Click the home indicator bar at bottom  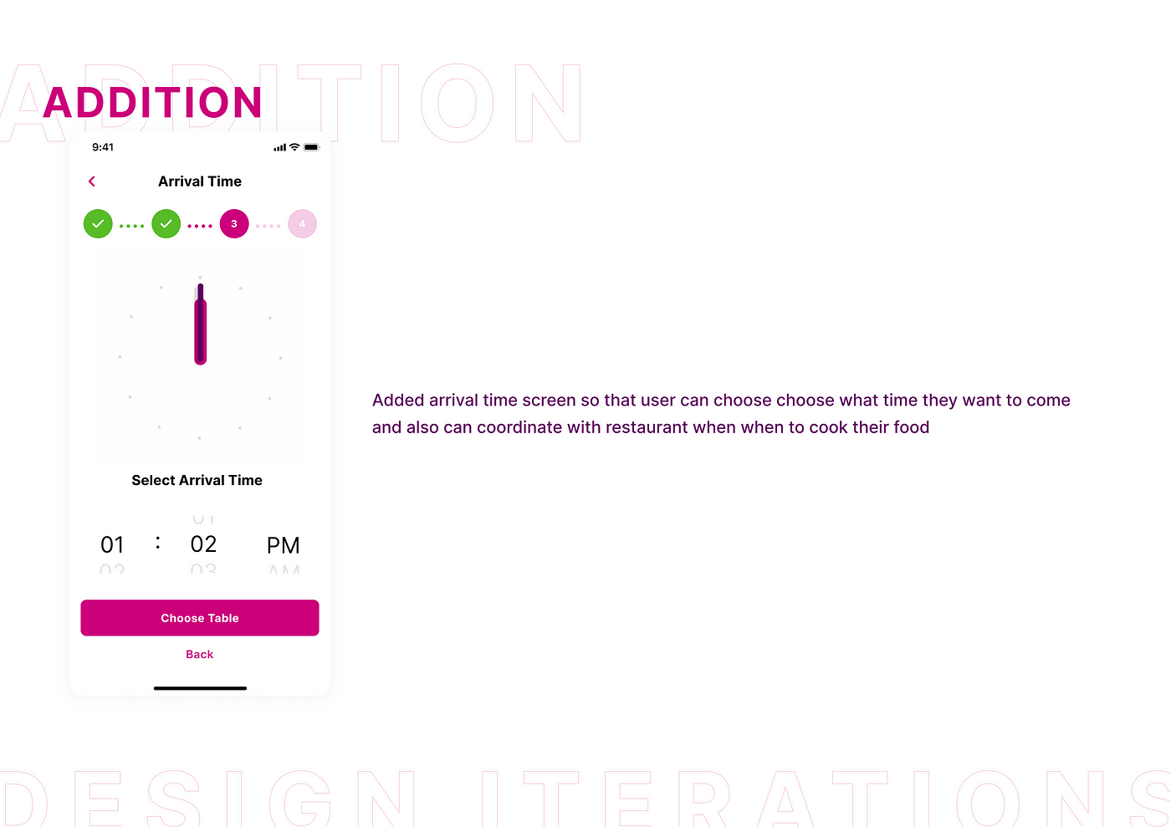tap(200, 688)
